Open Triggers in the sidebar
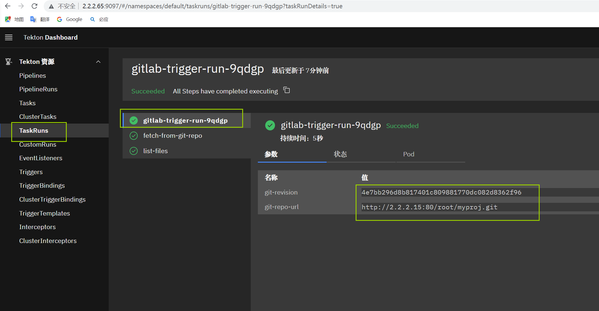599x311 pixels. pyautogui.click(x=31, y=172)
